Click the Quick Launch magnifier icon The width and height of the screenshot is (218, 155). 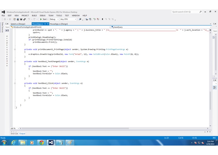[200, 12]
